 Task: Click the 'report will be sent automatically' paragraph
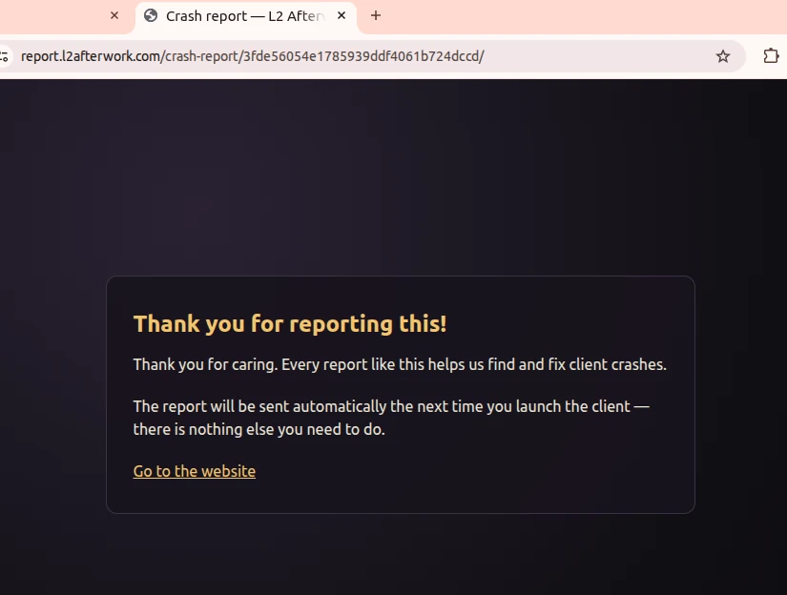pyautogui.click(x=391, y=418)
